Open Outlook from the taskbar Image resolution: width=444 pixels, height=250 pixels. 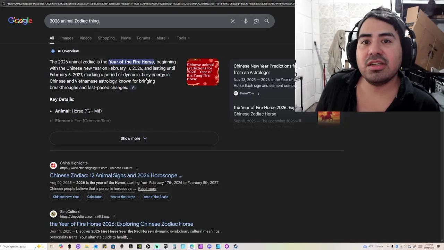click(x=96, y=247)
